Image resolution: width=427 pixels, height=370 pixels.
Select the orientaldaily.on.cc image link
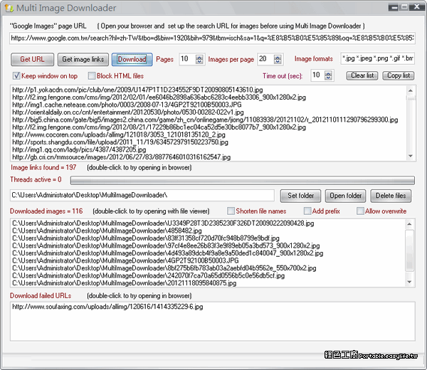(x=128, y=112)
